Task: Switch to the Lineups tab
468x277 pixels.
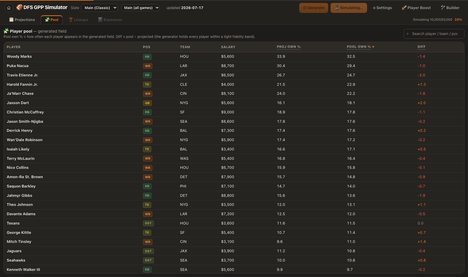Action: point(78,20)
